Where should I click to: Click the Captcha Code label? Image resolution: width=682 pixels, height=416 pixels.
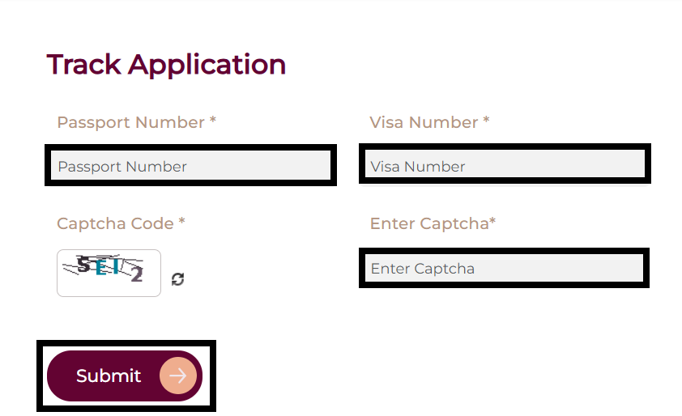pos(115,223)
